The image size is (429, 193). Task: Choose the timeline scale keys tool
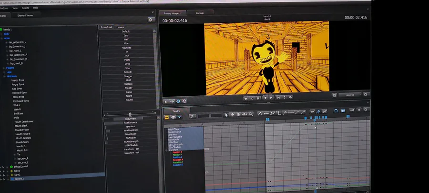[245, 114]
